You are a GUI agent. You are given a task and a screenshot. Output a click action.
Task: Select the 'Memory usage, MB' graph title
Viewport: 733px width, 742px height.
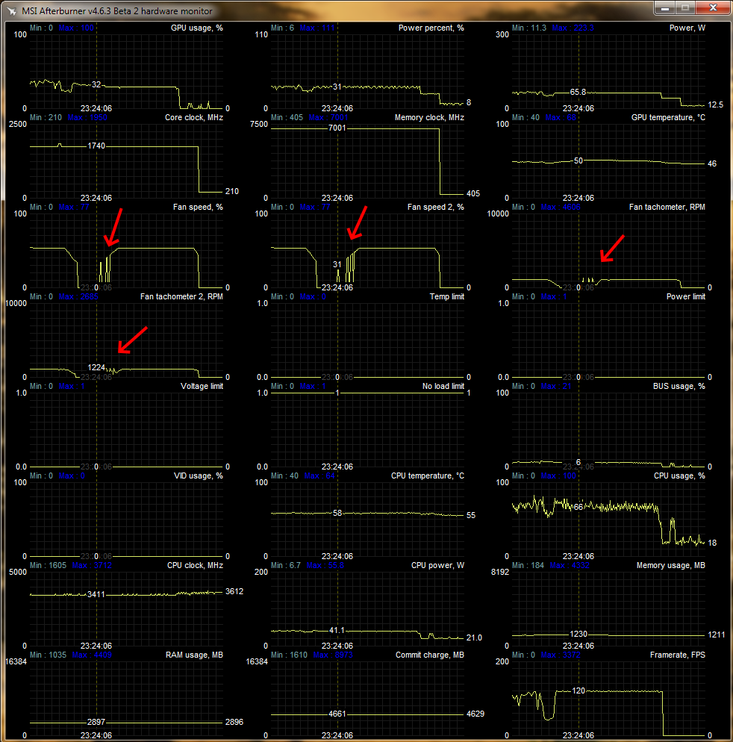tap(671, 565)
